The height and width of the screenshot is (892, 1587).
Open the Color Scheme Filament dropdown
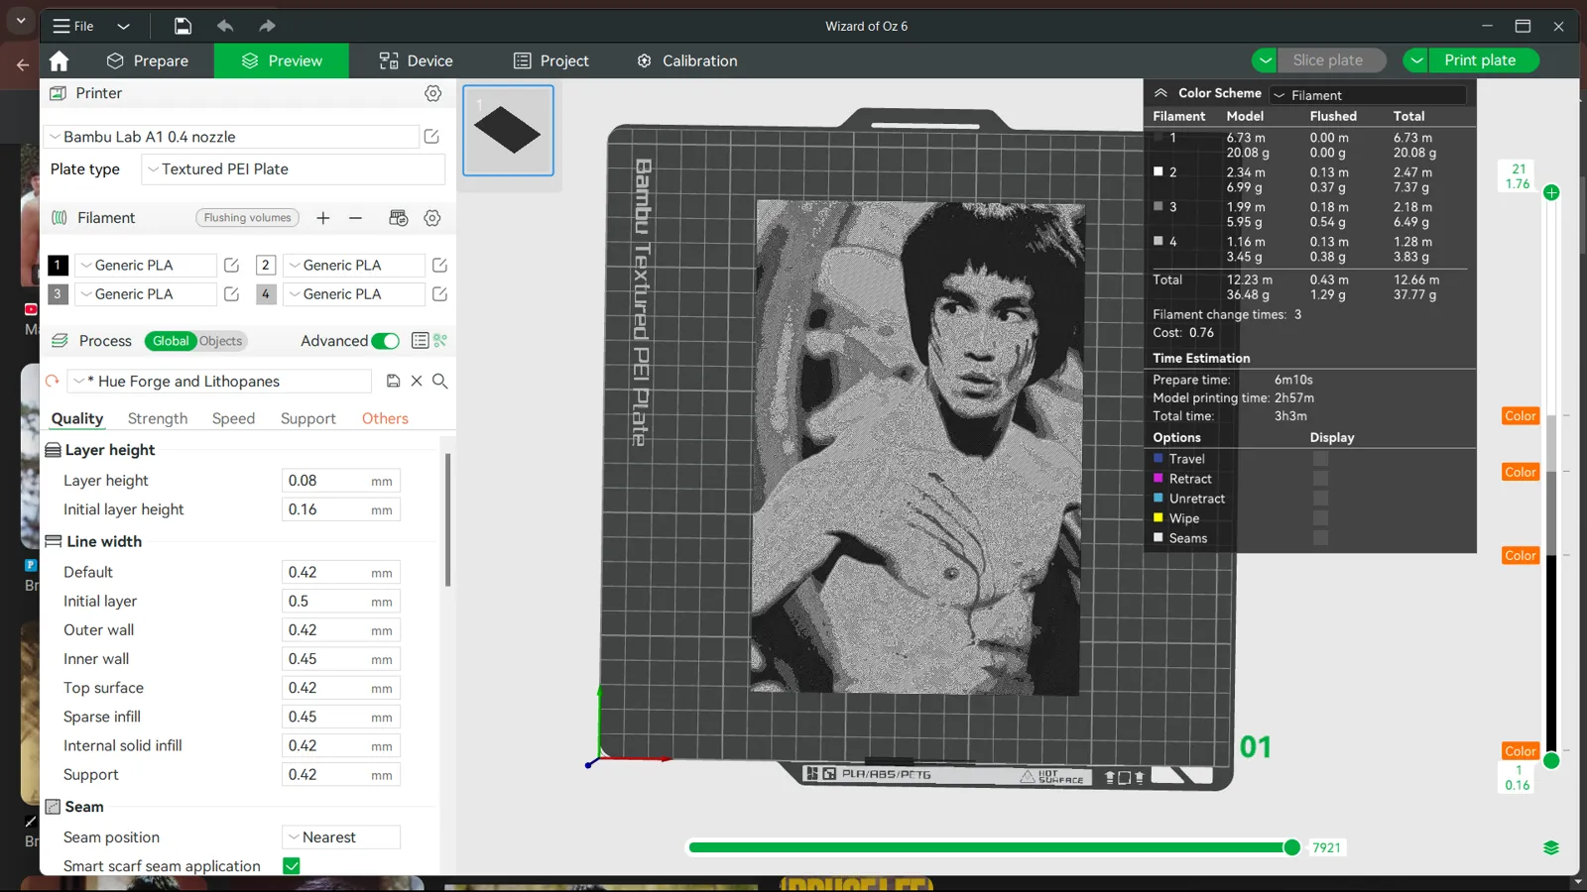1368,95
